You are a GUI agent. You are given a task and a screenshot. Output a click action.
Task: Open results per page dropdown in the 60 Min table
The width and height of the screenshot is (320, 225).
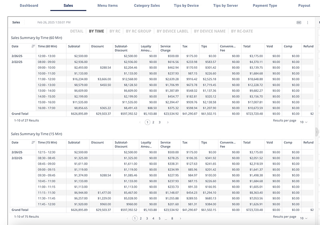point(304,122)
